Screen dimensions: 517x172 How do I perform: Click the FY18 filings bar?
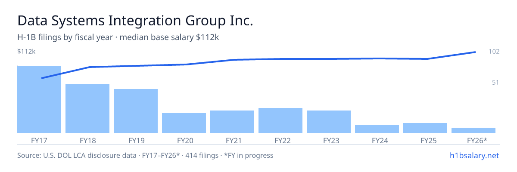87,108
